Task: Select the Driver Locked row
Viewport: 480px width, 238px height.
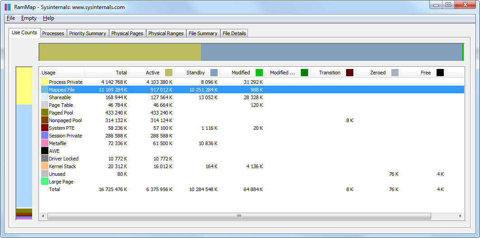Action: point(252,158)
